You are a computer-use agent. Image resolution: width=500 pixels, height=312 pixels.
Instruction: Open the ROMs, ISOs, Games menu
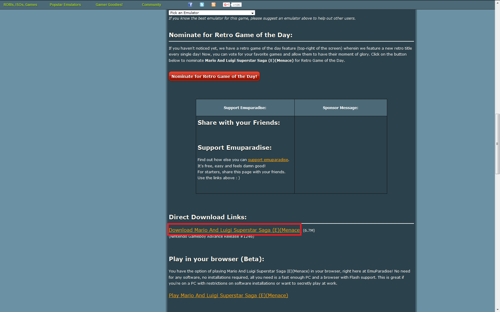tap(20, 5)
